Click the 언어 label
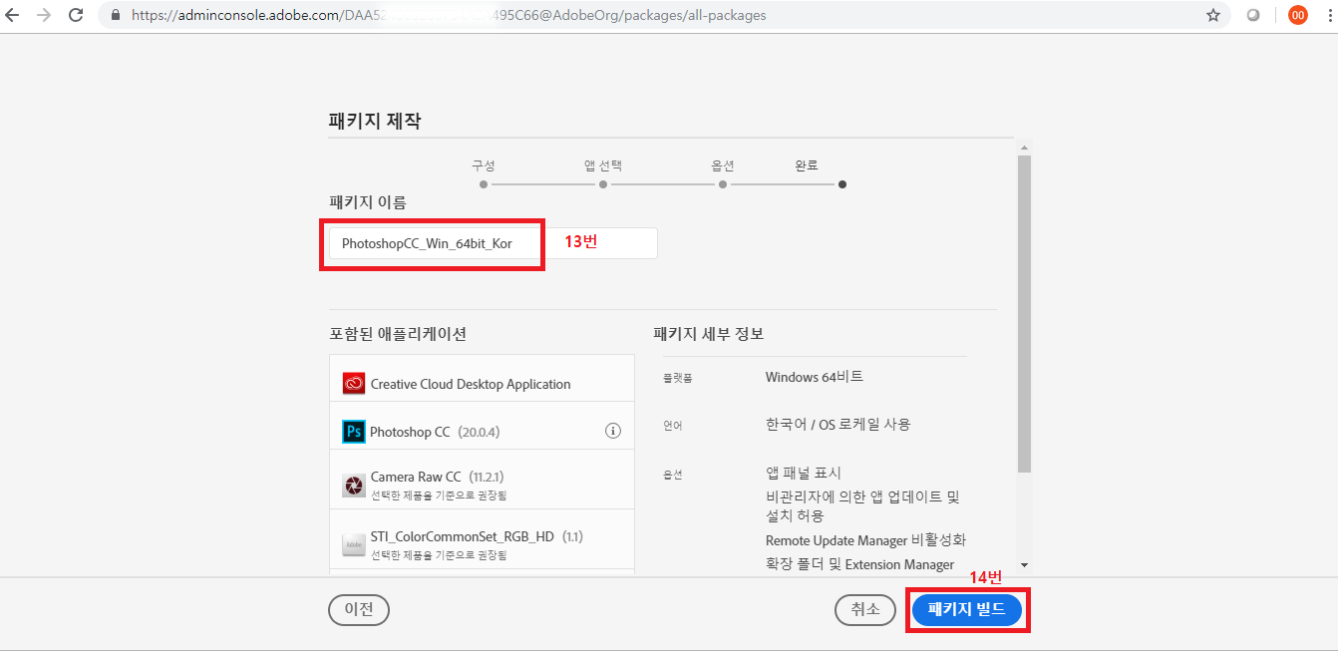Image resolution: width=1338 pixels, height=656 pixels. (672, 426)
